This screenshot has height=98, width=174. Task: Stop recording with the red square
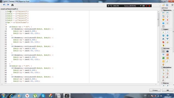pos(149,6)
